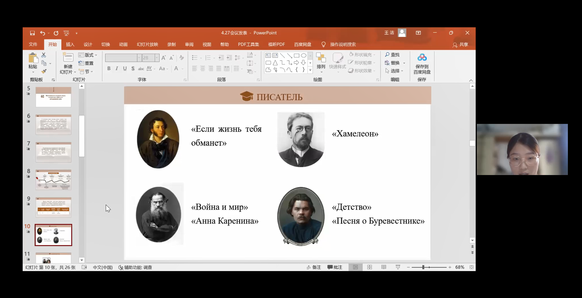Redo the action with the circular arrow icon

56,33
